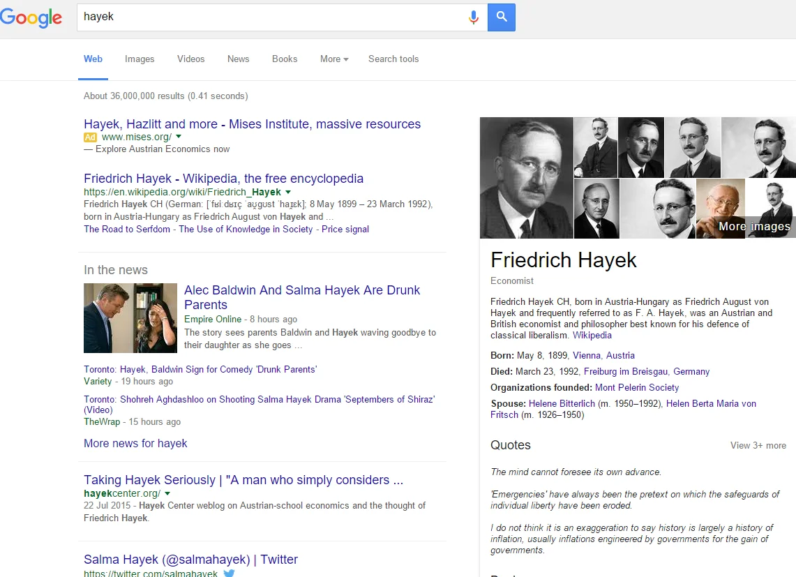The height and width of the screenshot is (577, 796).
Task: Switch to the Images tab
Action: [140, 59]
